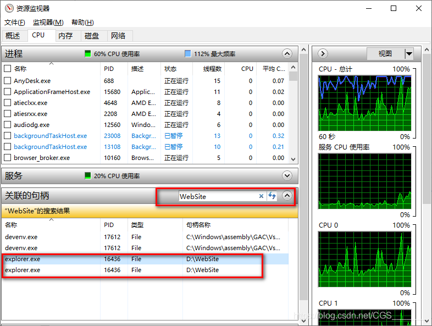Click the process list scroll-down arrow
Image resolution: width=432 pixels, height=326 pixels.
pyautogui.click(x=293, y=159)
